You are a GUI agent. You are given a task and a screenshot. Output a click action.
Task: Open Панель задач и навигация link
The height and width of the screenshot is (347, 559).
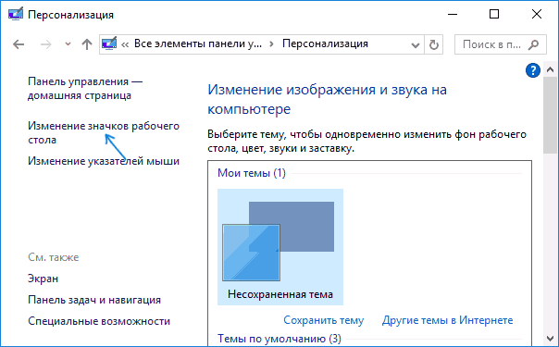click(x=94, y=300)
